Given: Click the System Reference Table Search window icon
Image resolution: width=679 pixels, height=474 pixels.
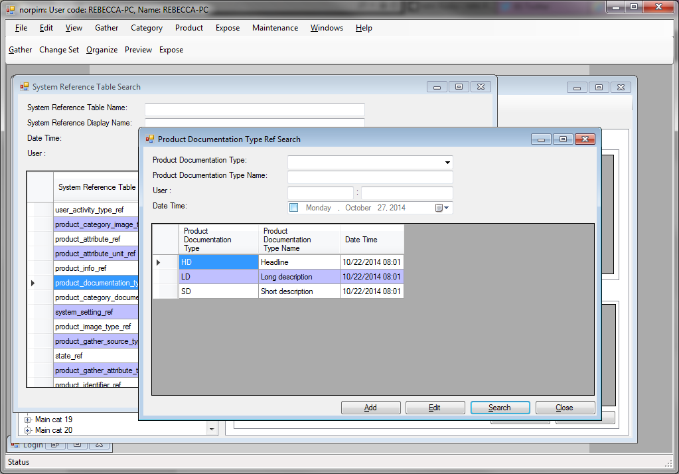Looking at the screenshot, I should tap(25, 87).
